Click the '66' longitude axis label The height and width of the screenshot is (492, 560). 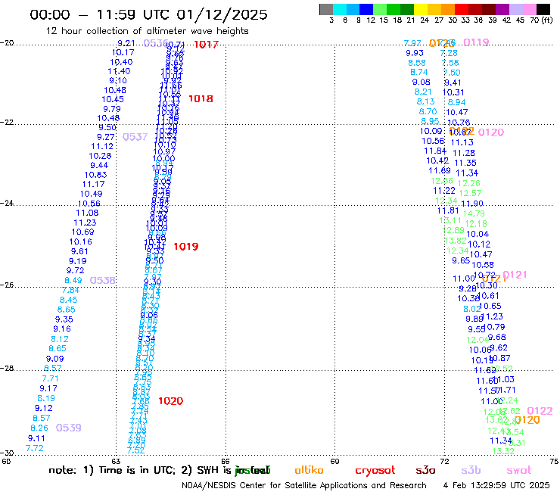(226, 461)
